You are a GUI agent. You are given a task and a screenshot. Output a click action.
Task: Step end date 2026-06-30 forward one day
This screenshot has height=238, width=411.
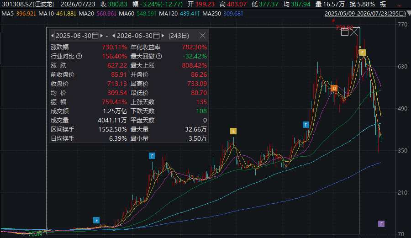[163, 36]
